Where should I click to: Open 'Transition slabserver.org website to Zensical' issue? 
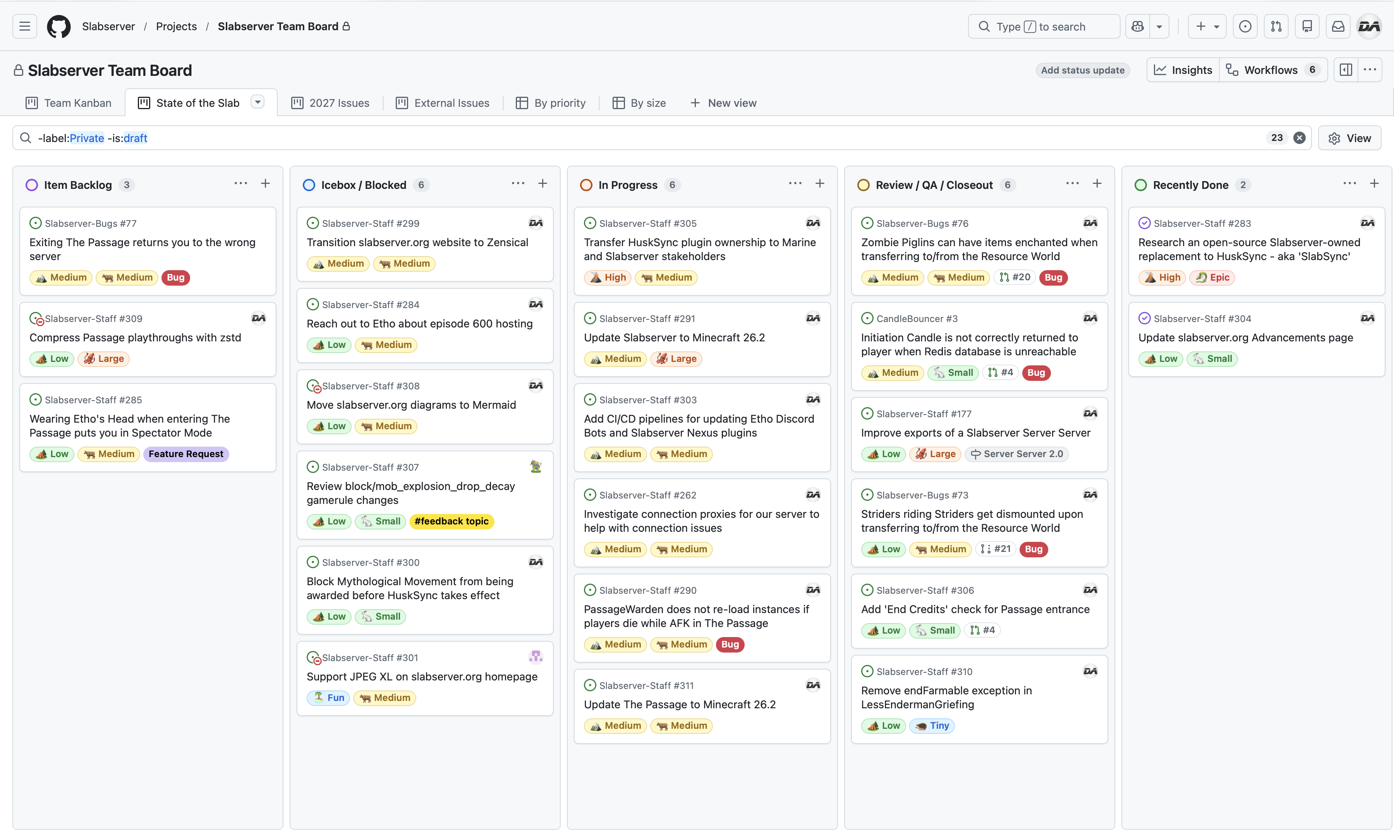pos(417,242)
